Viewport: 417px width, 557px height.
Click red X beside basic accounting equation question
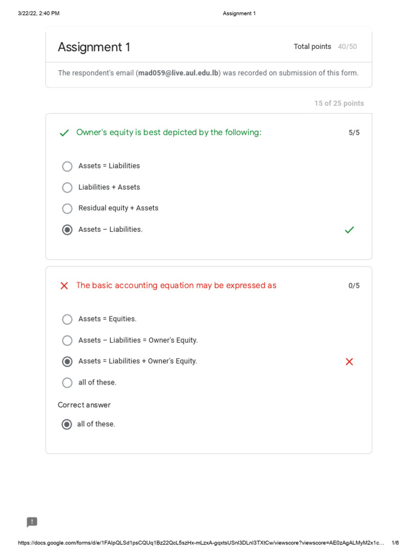64,286
